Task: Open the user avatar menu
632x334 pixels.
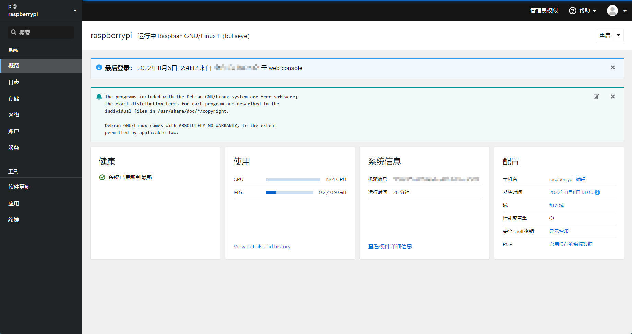Action: pyautogui.click(x=617, y=11)
